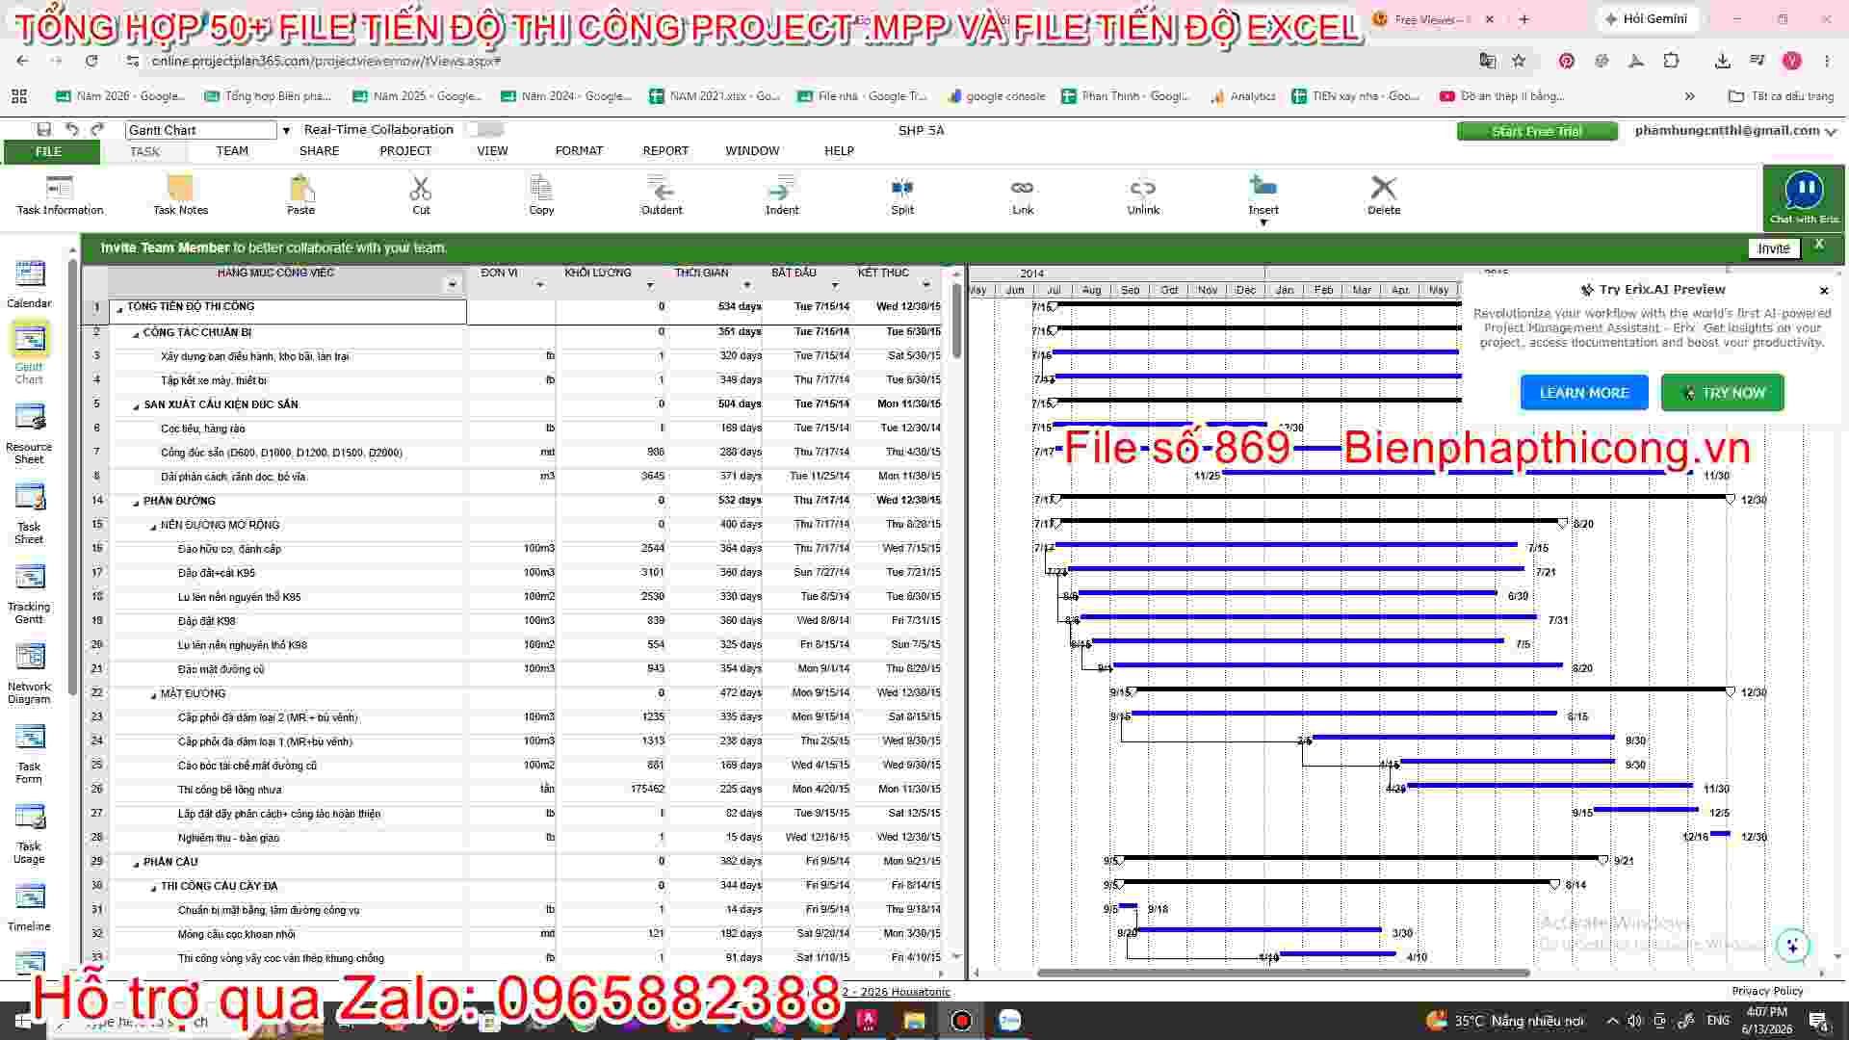Open Resource Sheet view
1849x1040 pixels.
[x=29, y=433]
